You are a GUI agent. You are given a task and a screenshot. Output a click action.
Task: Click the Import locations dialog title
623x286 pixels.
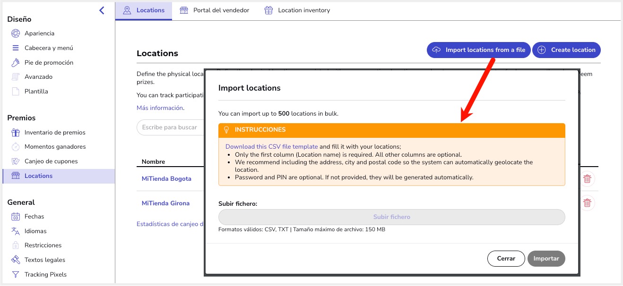pyautogui.click(x=249, y=88)
